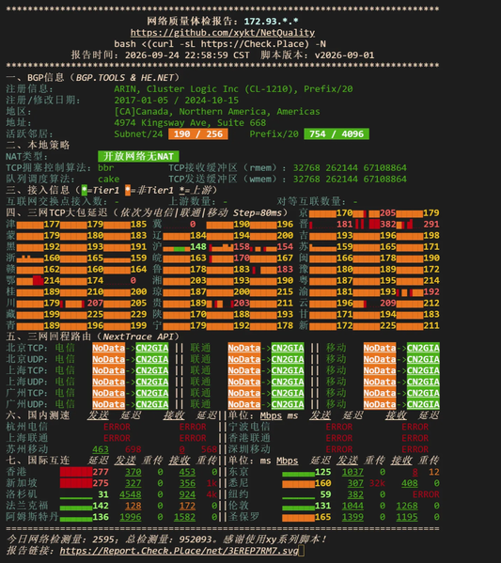
Task: Click 洛杉矶 send speed 4548
Action: point(131,494)
